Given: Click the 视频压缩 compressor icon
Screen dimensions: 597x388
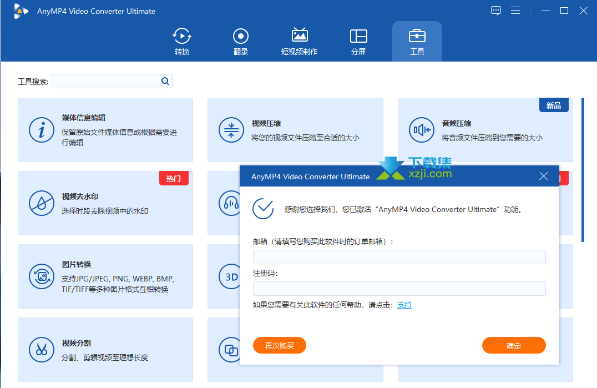Looking at the screenshot, I should (x=231, y=130).
